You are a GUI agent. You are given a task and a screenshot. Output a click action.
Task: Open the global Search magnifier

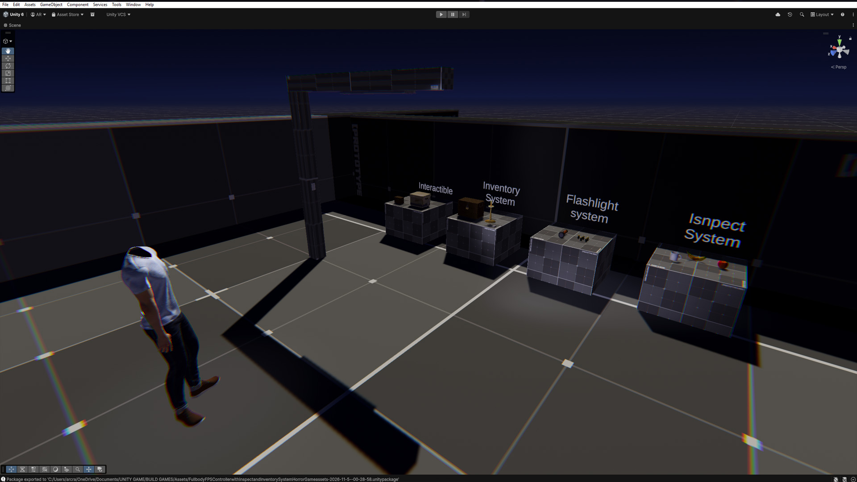802,14
